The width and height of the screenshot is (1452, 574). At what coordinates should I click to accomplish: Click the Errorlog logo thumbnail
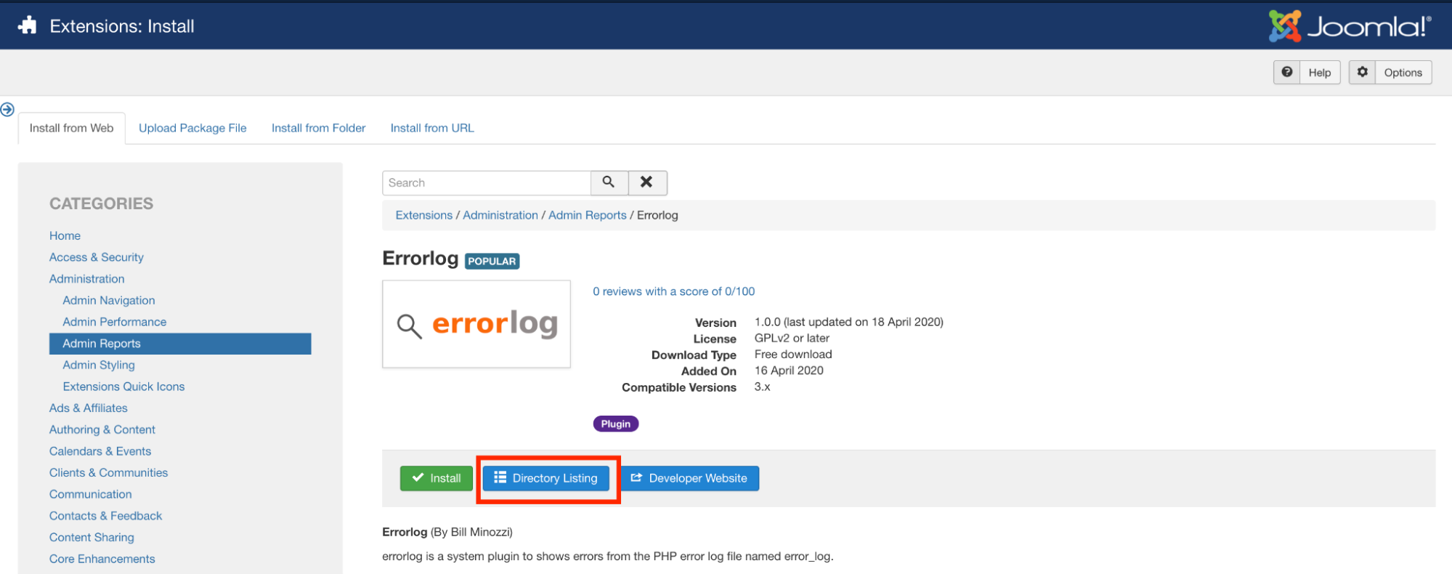click(476, 324)
